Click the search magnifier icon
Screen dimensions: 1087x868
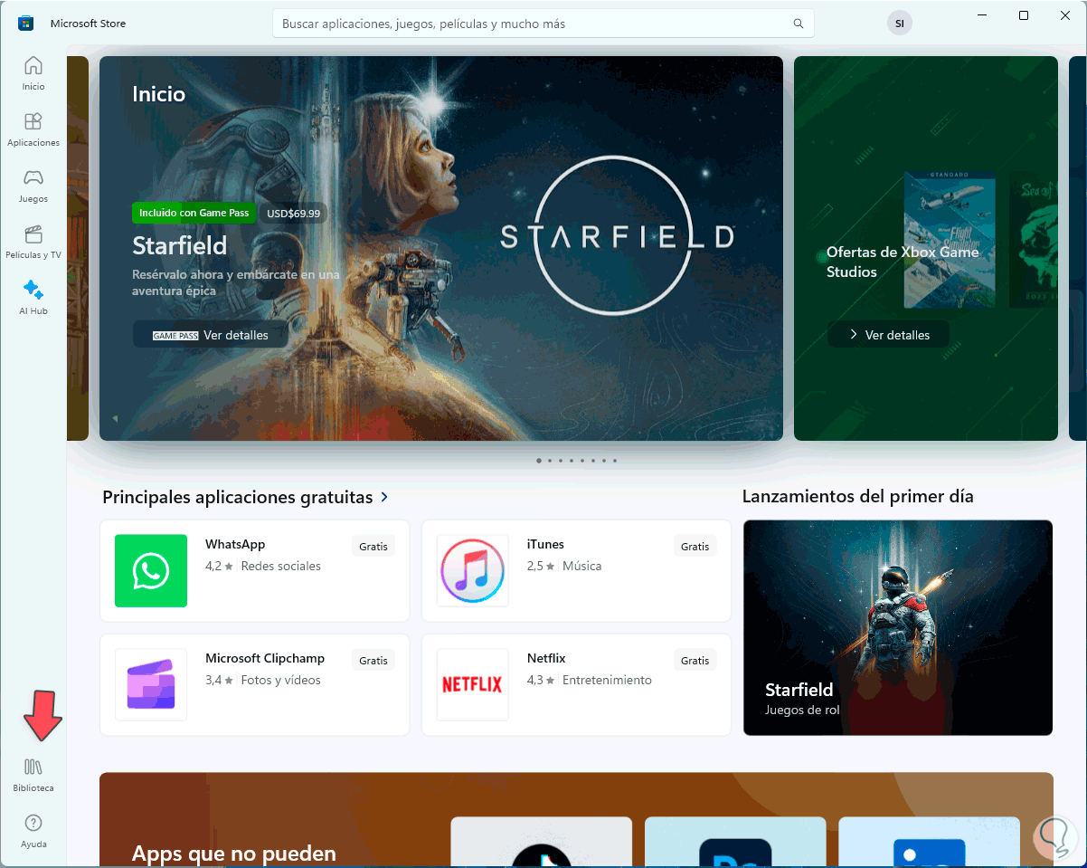pyautogui.click(x=798, y=24)
